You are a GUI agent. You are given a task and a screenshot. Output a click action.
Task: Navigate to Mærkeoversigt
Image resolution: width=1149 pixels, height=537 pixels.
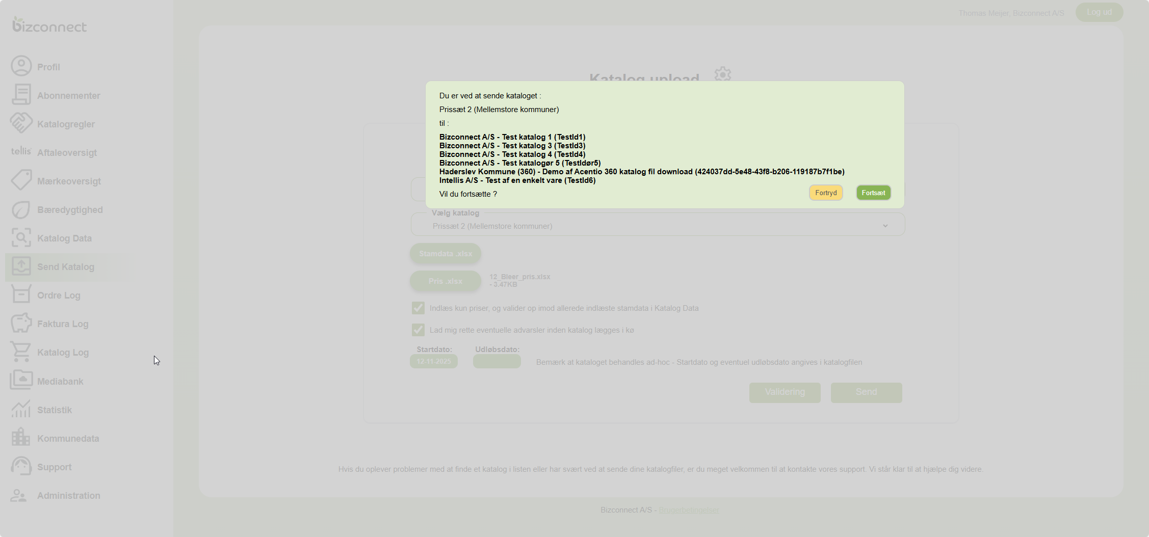click(69, 181)
